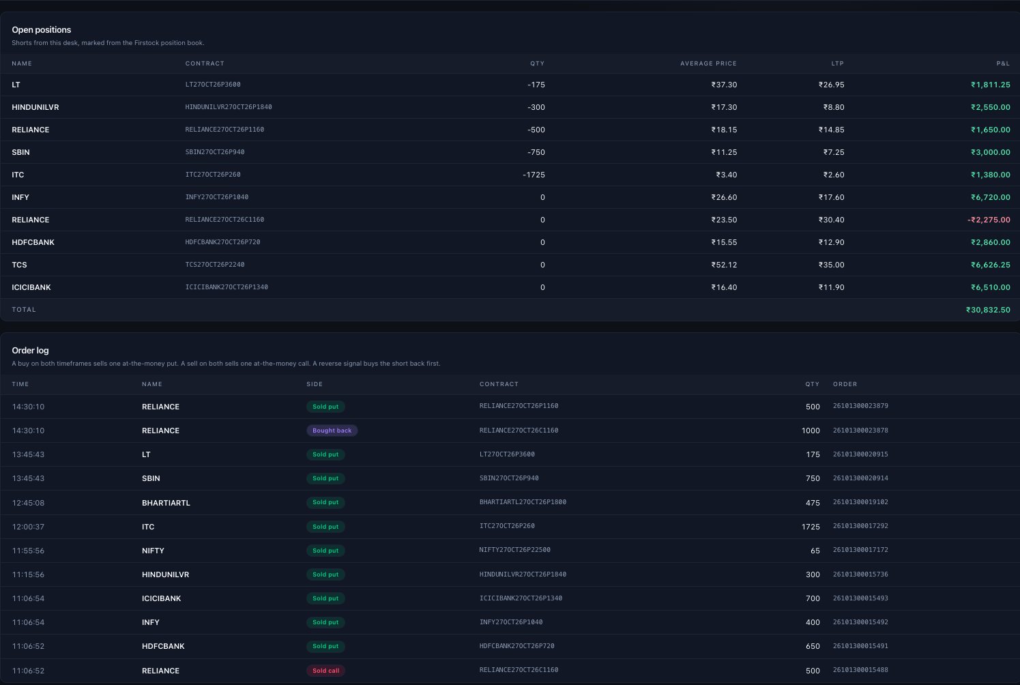The image size is (1020, 685).
Task: Click the Time column header in Order log
Action: (20, 384)
